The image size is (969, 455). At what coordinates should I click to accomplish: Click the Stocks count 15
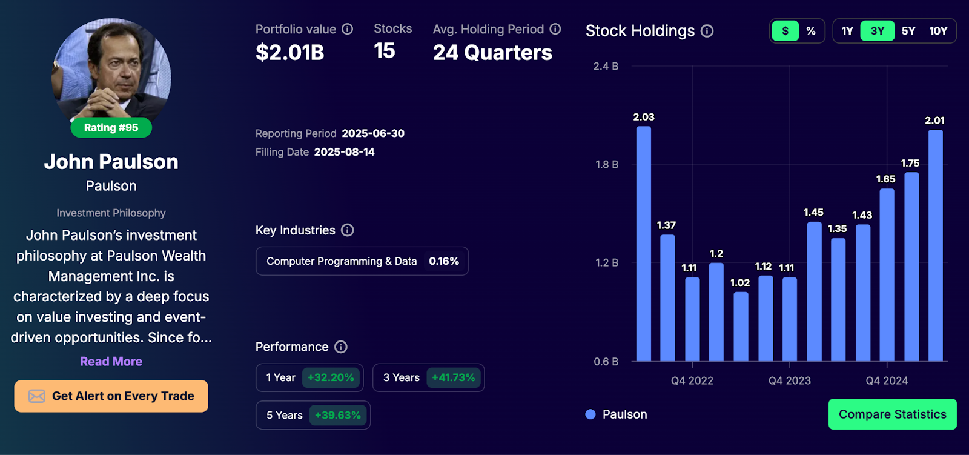[385, 51]
